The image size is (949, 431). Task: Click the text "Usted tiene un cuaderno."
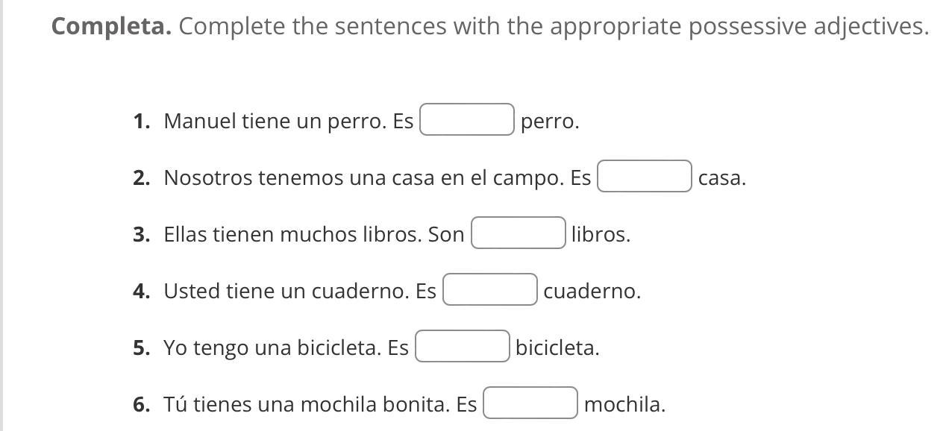tap(286, 291)
